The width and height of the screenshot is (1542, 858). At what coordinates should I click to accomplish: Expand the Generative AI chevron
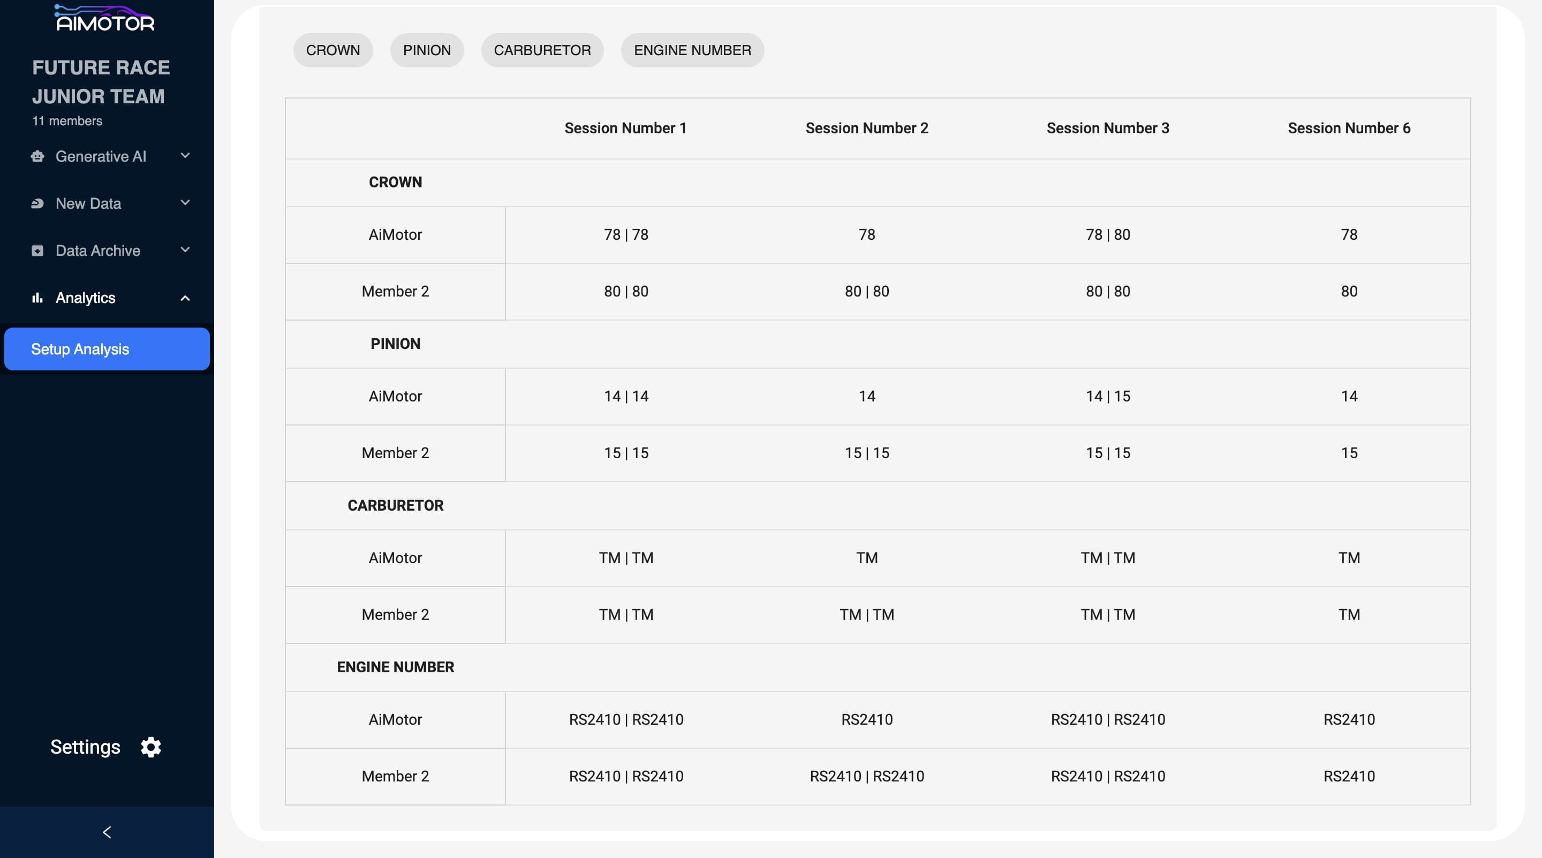pyautogui.click(x=185, y=156)
